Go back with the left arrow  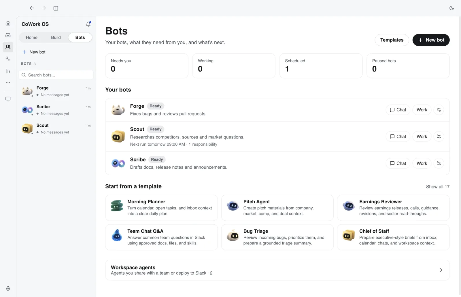click(x=32, y=8)
